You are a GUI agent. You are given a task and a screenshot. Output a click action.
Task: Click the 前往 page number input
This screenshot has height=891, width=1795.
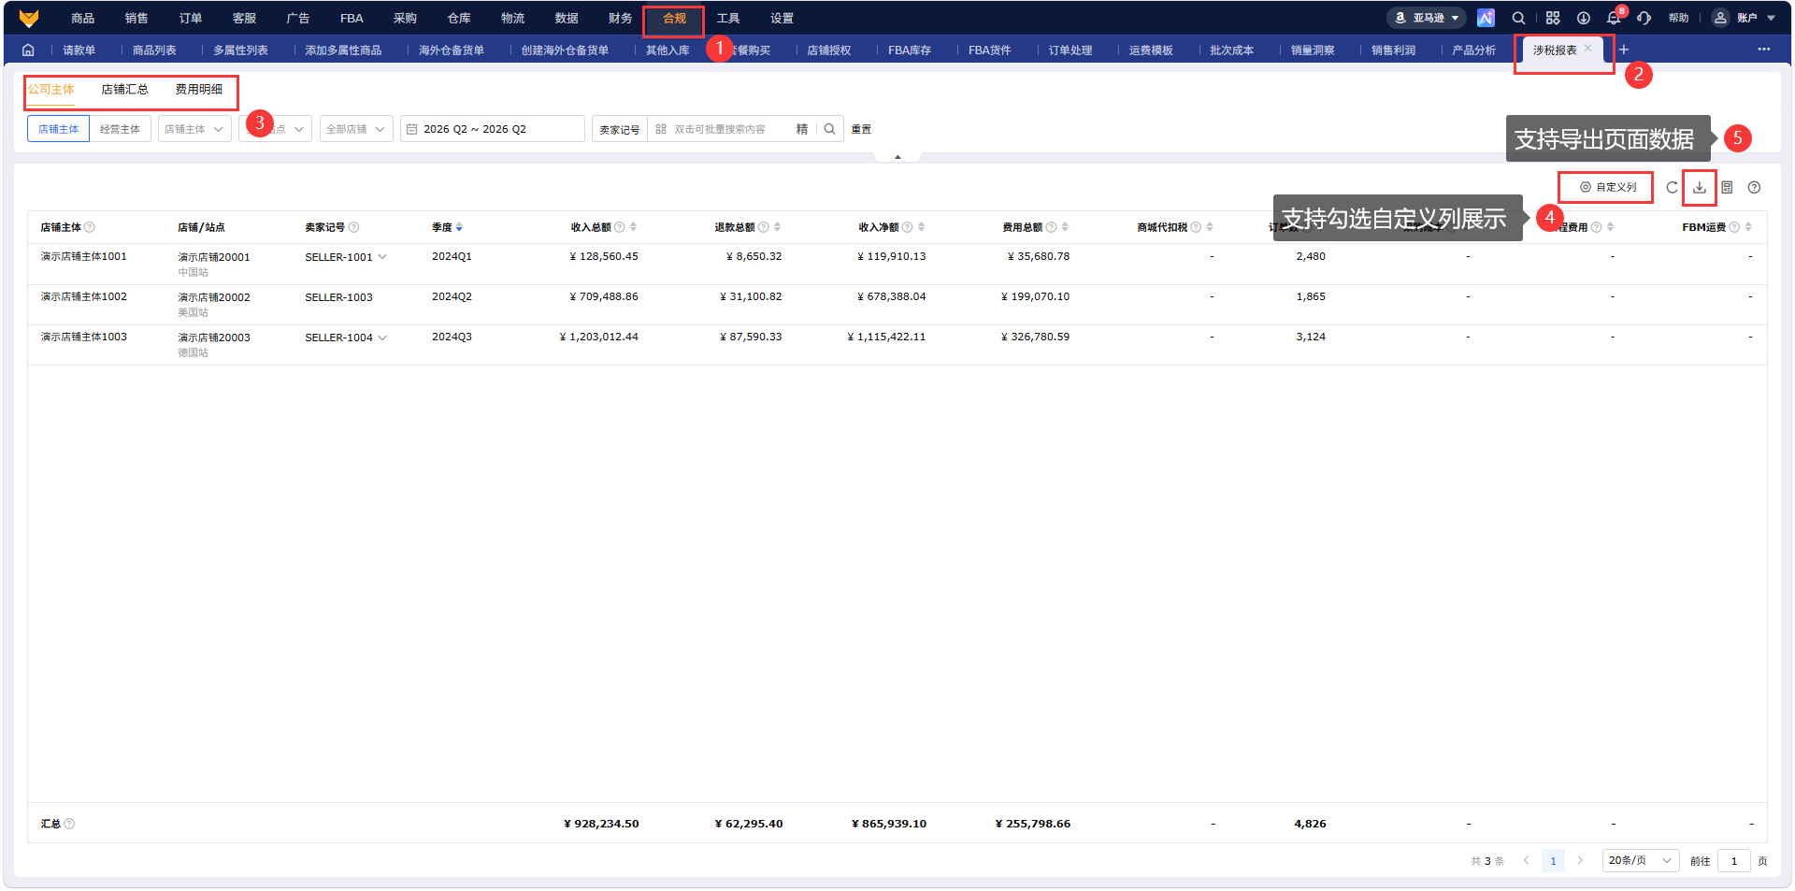pos(1734,861)
